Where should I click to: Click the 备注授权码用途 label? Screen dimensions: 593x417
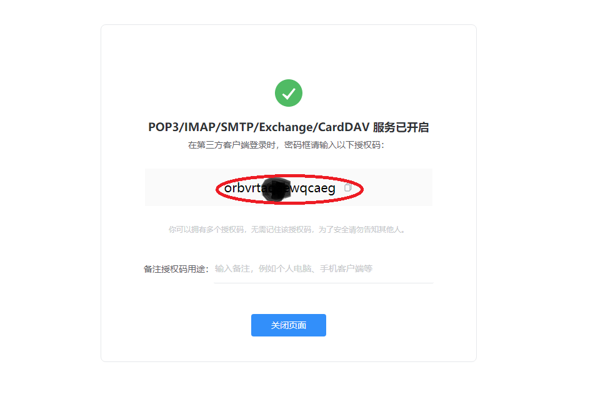tap(176, 269)
